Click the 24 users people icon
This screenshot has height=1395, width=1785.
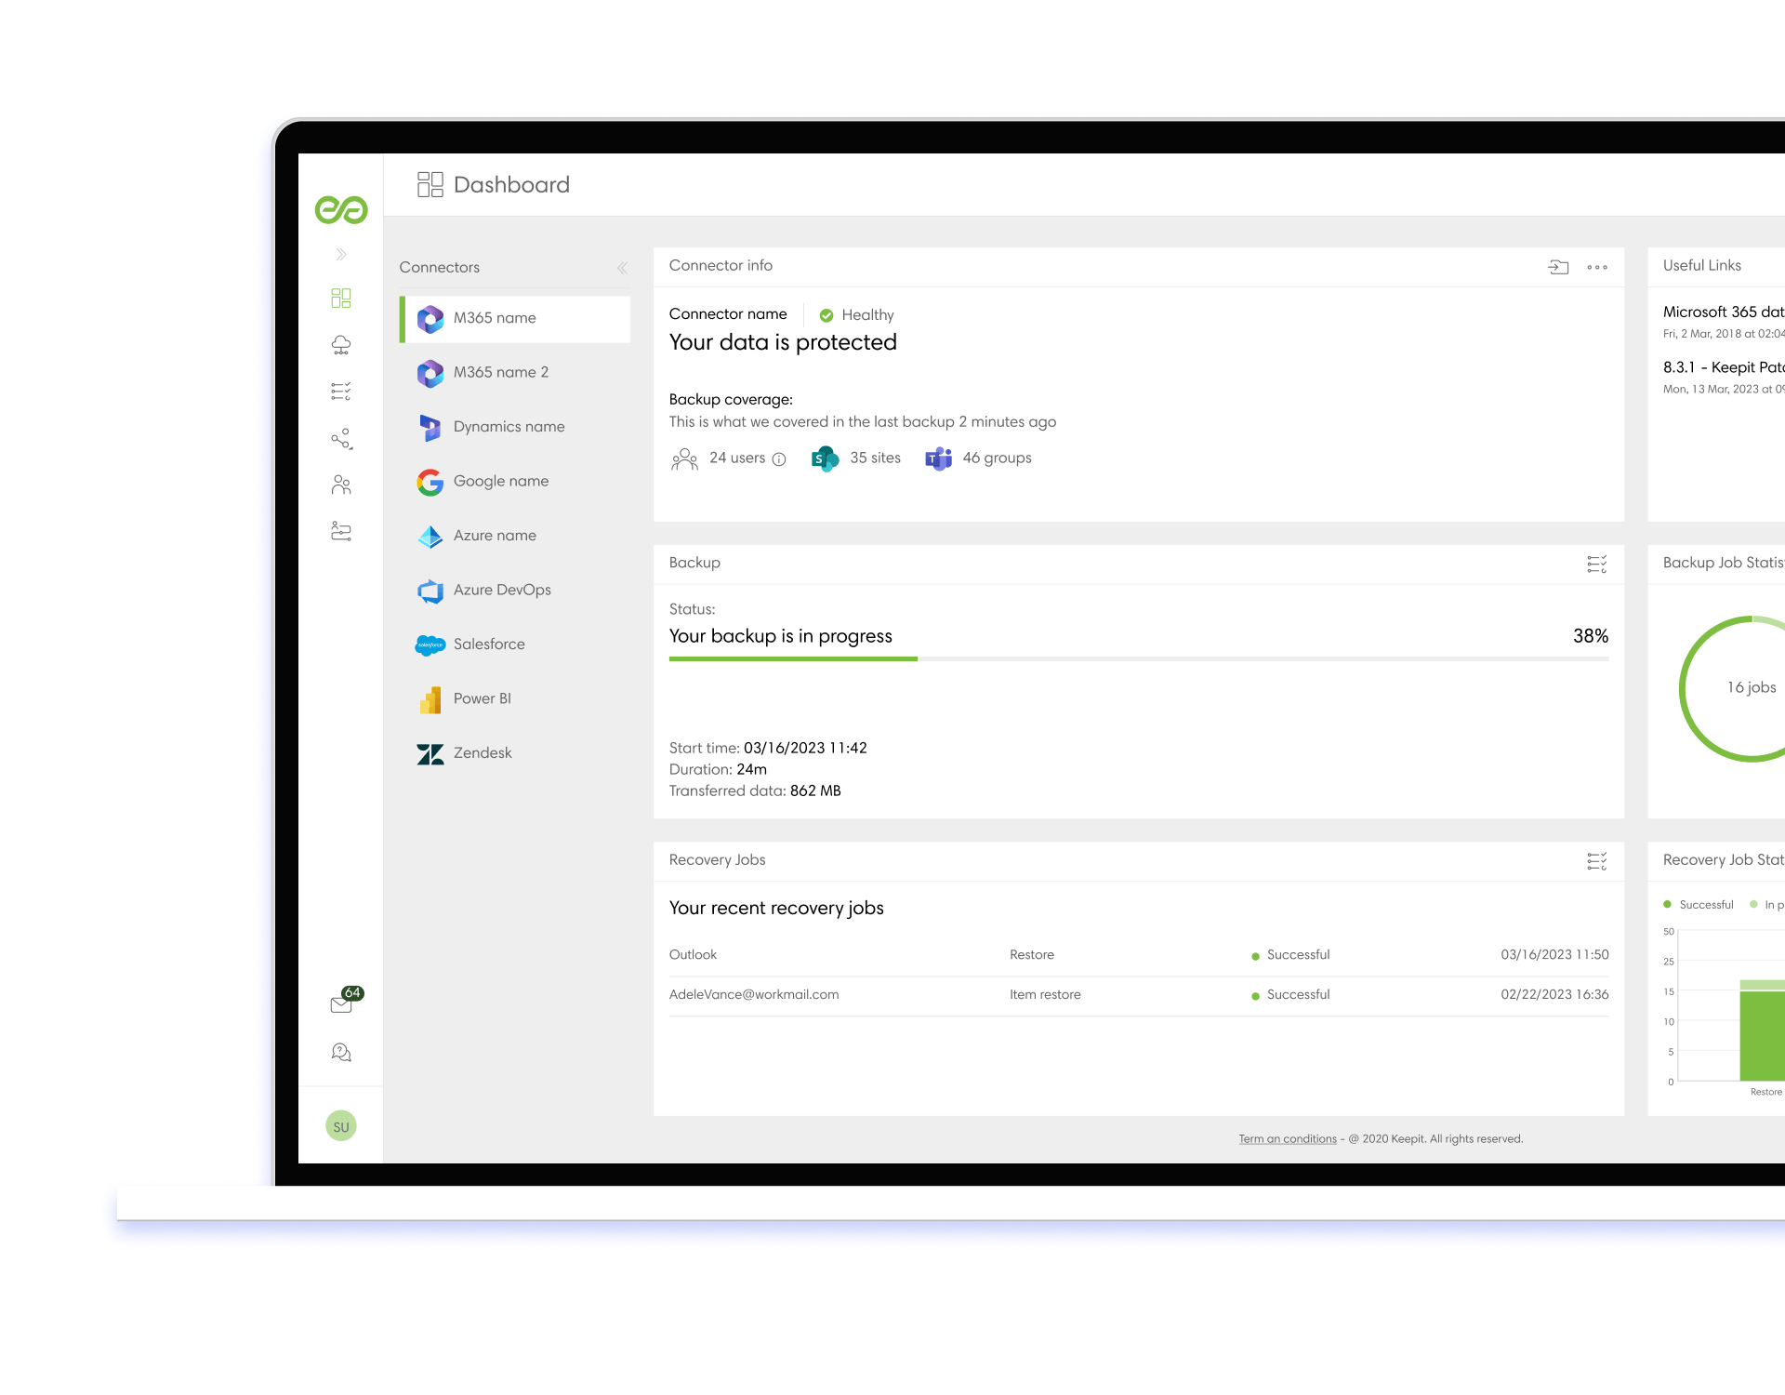[684, 458]
